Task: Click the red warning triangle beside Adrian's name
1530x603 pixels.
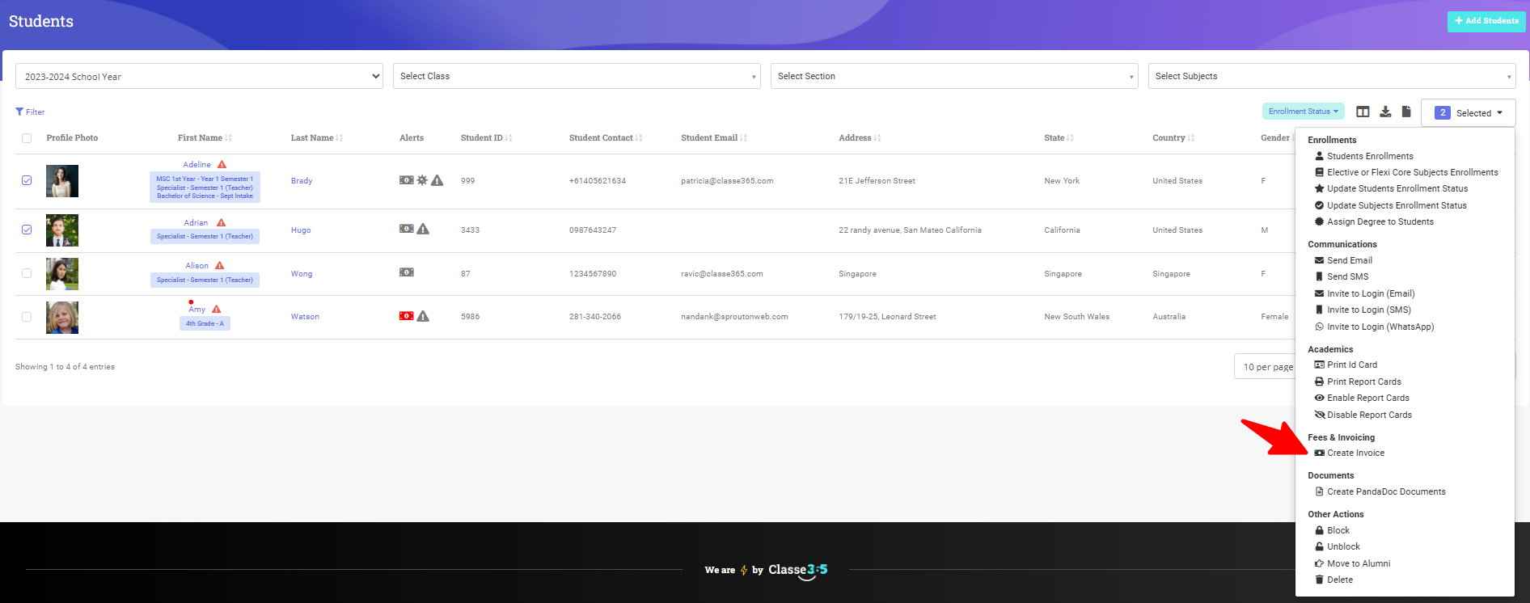Action: (222, 223)
